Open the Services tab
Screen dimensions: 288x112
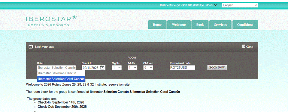pyautogui.click(x=220, y=25)
